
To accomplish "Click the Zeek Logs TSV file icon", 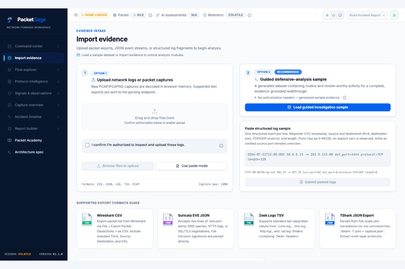I will click(249, 219).
